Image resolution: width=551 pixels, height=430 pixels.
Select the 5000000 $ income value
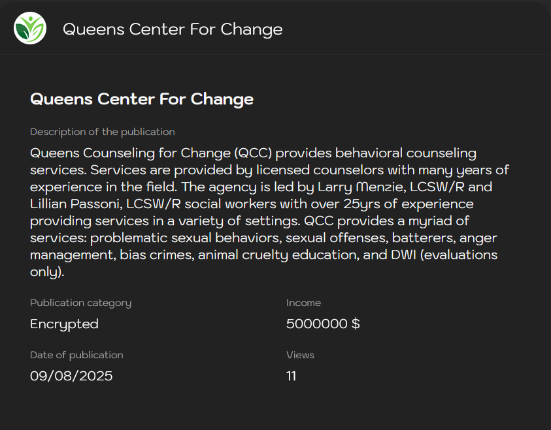[323, 324]
